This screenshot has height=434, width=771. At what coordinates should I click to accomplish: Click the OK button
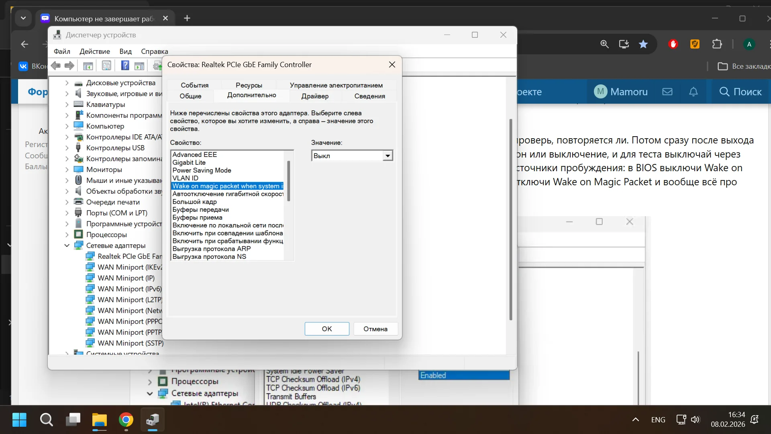click(326, 329)
